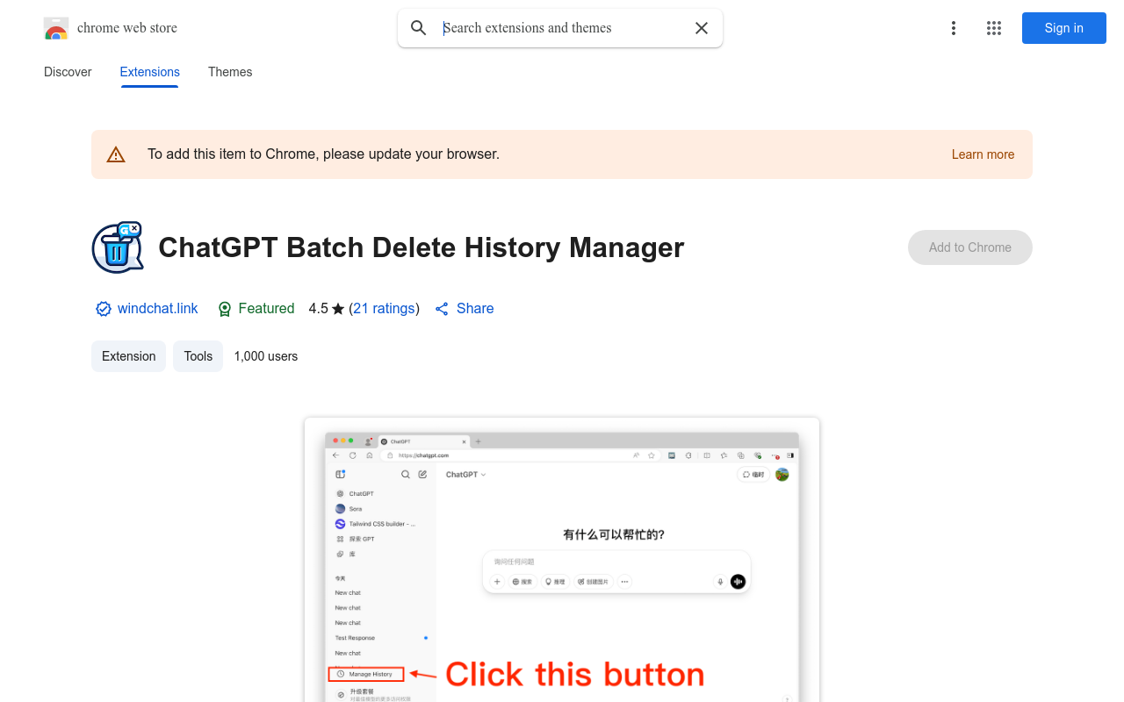Click the Share icon
Screen dimensions: 1124x702
click(442, 308)
